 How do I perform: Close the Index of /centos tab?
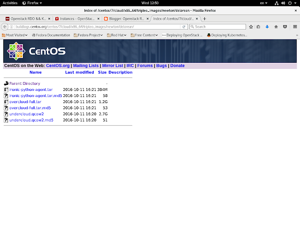pos(197,19)
